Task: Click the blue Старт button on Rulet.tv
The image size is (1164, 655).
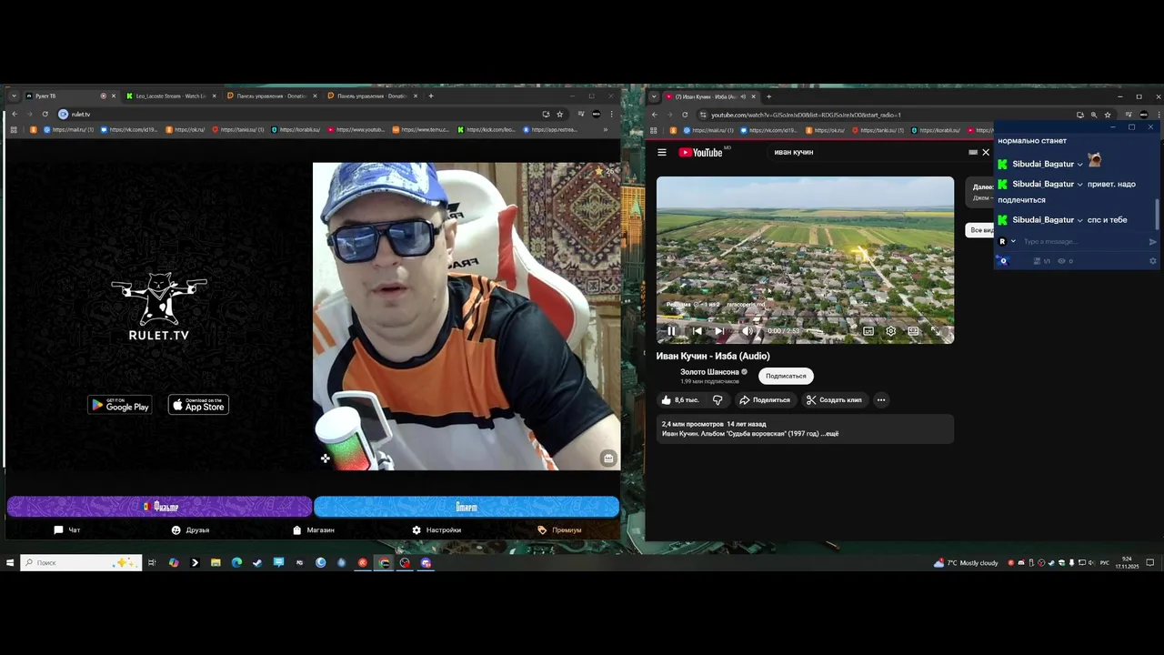Action: (467, 507)
